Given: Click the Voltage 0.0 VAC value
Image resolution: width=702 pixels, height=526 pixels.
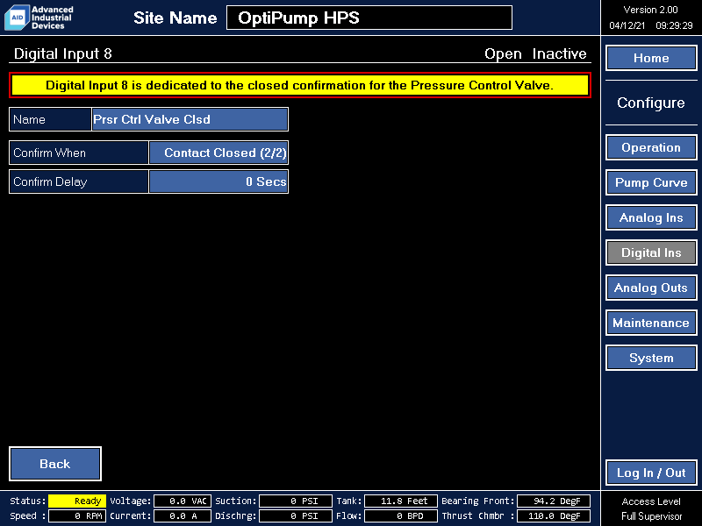Looking at the screenshot, I should tap(183, 501).
